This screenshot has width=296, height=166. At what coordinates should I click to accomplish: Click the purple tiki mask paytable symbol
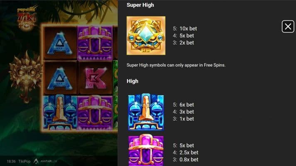(146, 150)
